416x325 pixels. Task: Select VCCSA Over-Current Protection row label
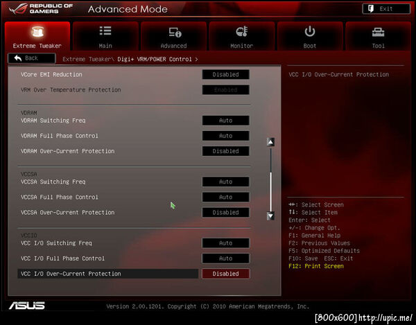(68, 212)
